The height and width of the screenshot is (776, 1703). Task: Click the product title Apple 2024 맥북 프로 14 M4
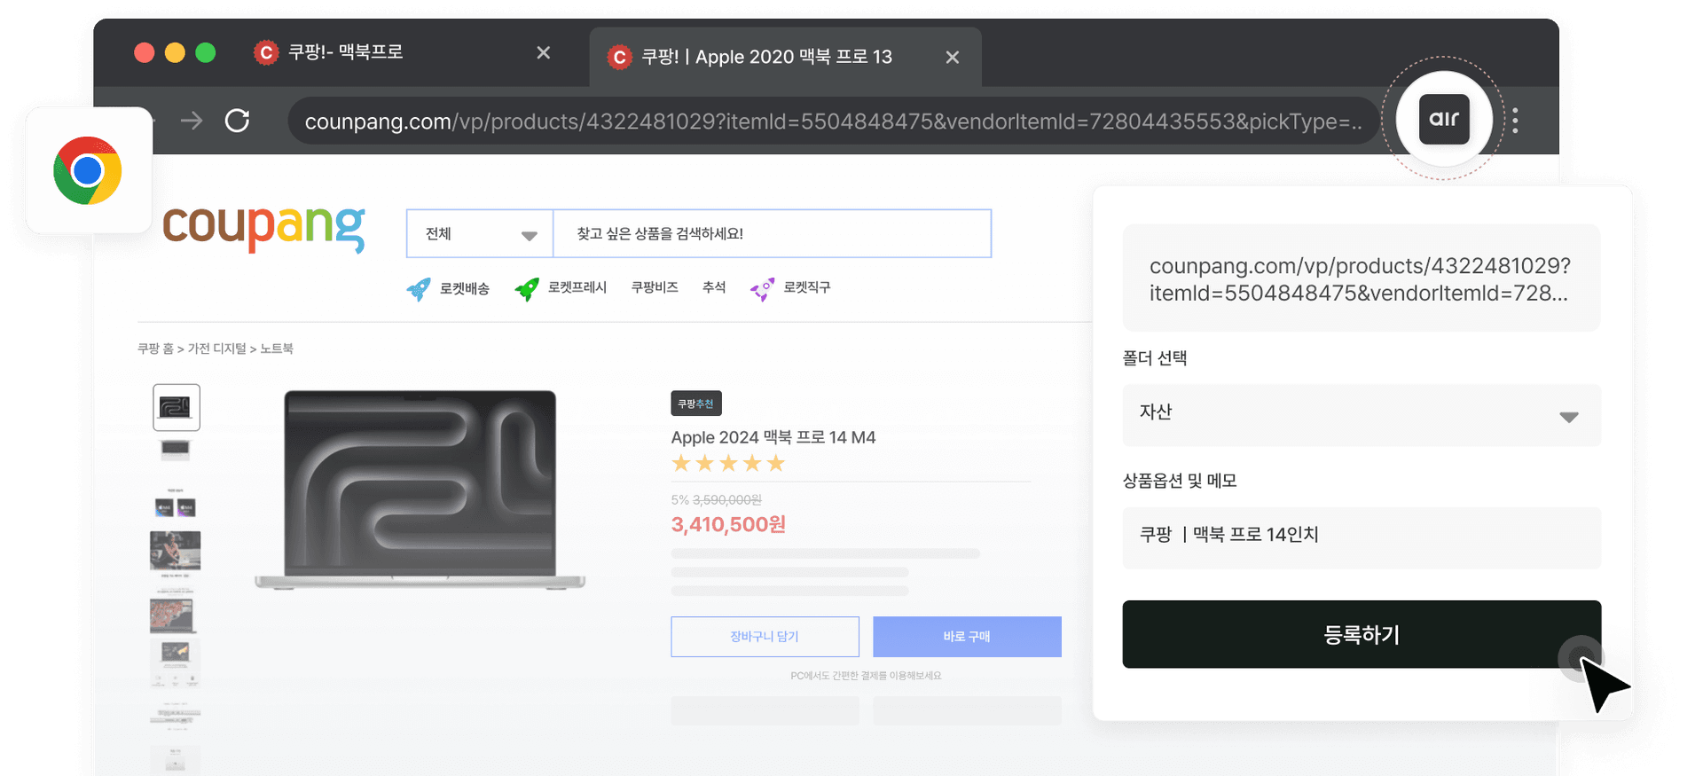[773, 437]
